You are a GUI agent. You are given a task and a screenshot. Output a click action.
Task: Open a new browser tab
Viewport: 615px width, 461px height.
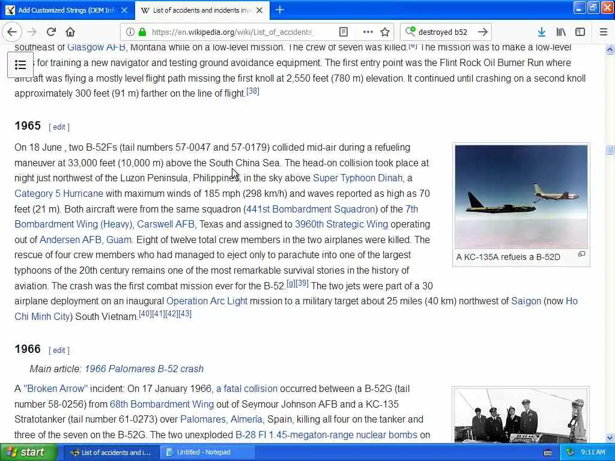pos(280,10)
